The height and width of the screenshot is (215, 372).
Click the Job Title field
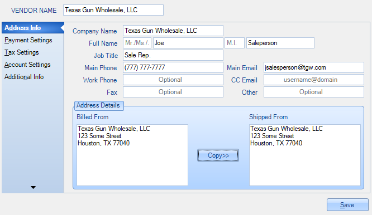(173, 55)
